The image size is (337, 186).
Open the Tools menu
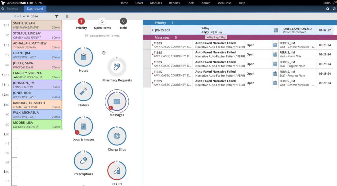[x=191, y=3]
